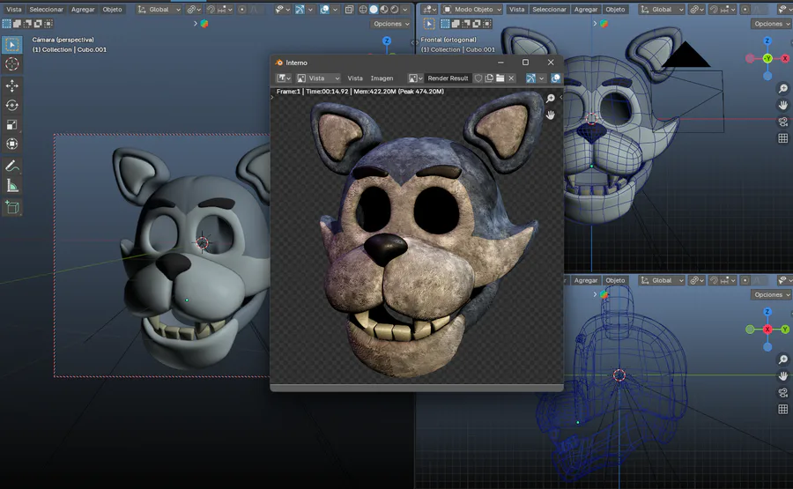Toggle proportional editing in camera viewport header
This screenshot has height=489, width=793.
[x=241, y=9]
